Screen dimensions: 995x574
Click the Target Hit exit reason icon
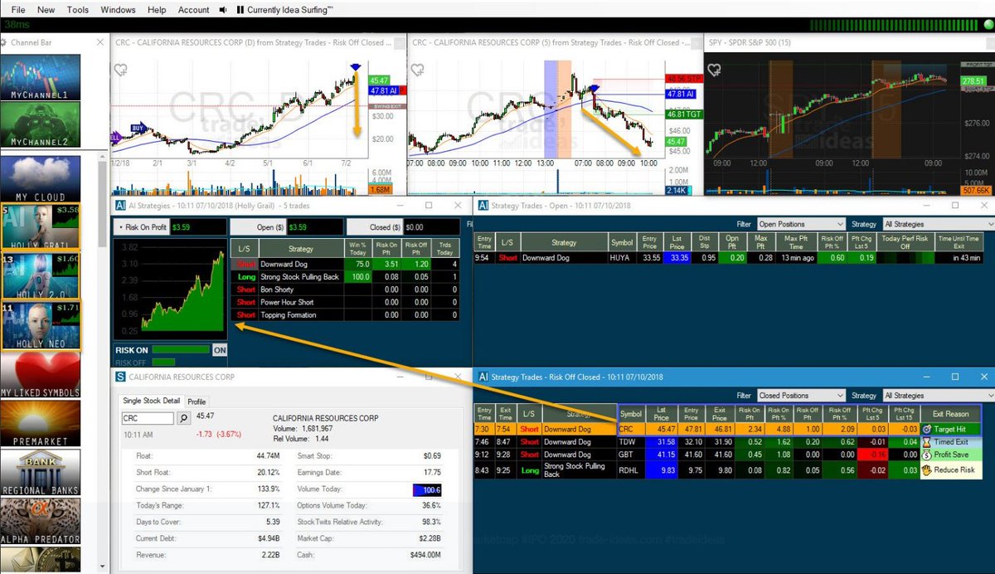tap(927, 430)
